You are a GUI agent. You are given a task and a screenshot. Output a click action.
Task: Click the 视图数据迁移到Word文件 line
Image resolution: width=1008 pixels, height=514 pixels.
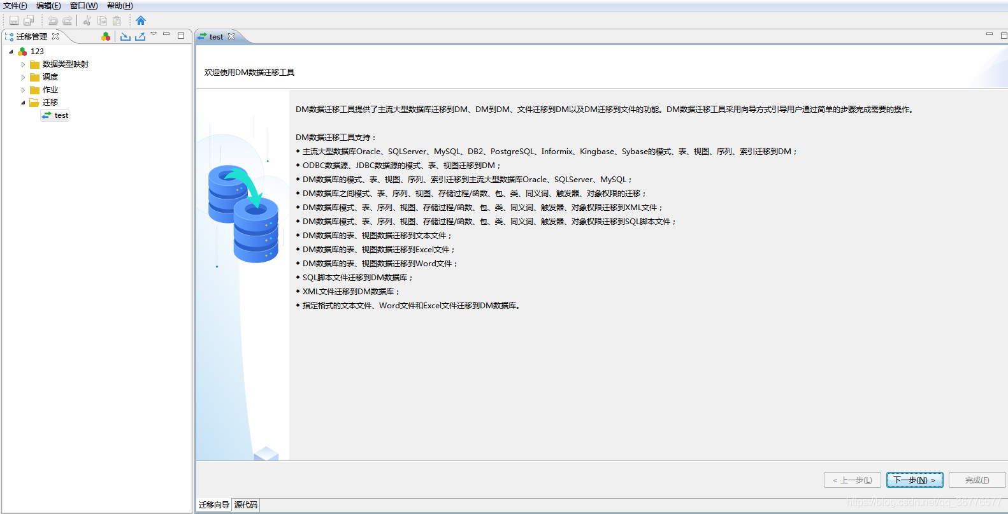[377, 264]
